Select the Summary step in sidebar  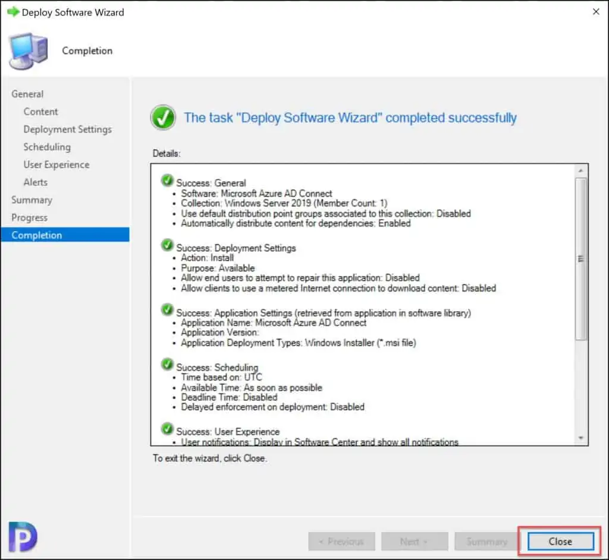32,200
